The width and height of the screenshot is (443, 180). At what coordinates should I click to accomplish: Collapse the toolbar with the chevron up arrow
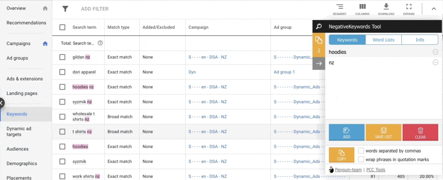434,9
